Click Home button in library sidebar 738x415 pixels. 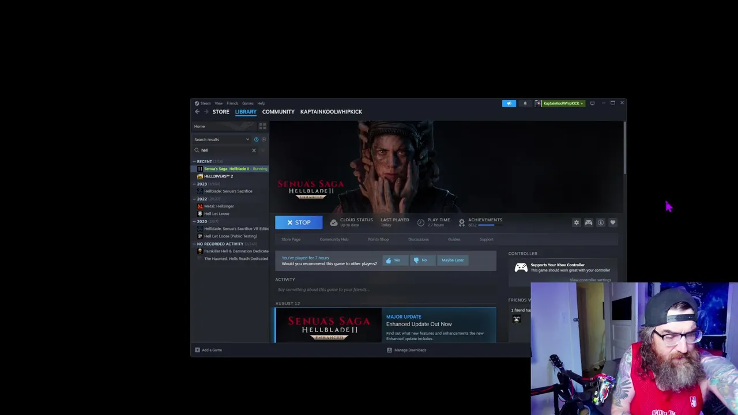[x=224, y=126]
